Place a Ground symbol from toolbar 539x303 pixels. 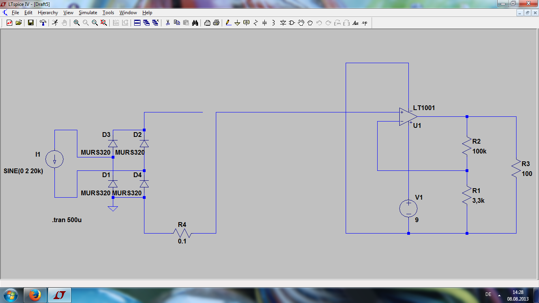(x=237, y=23)
